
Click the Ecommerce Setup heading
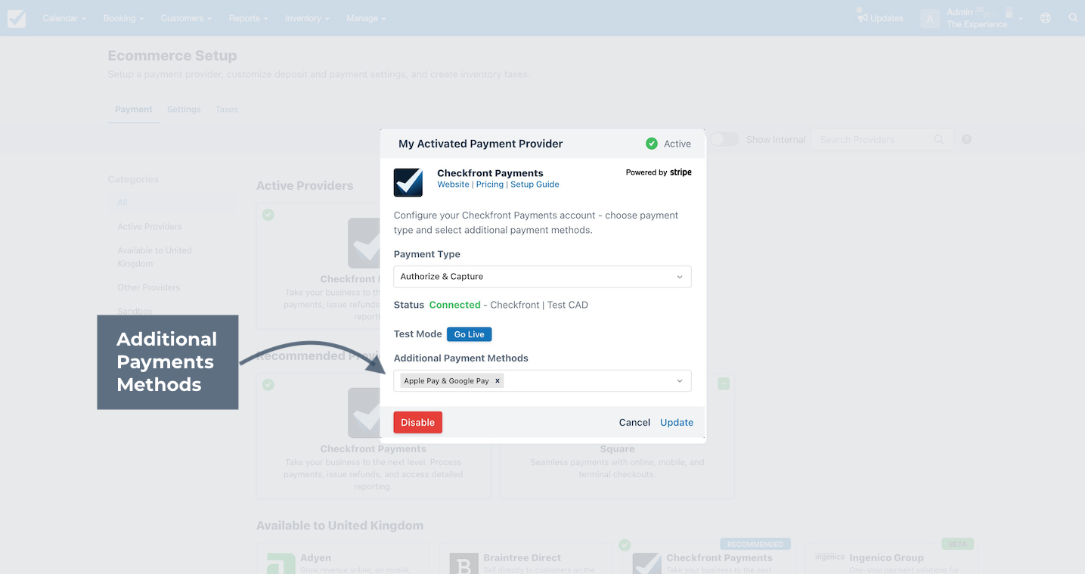tap(172, 56)
